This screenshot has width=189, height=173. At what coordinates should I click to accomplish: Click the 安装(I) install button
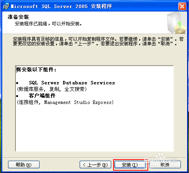tap(130, 165)
